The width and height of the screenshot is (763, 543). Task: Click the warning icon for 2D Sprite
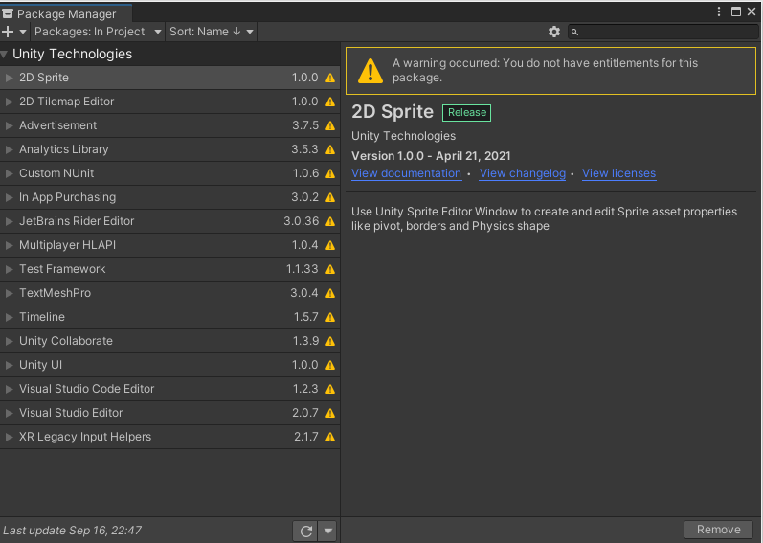click(330, 78)
